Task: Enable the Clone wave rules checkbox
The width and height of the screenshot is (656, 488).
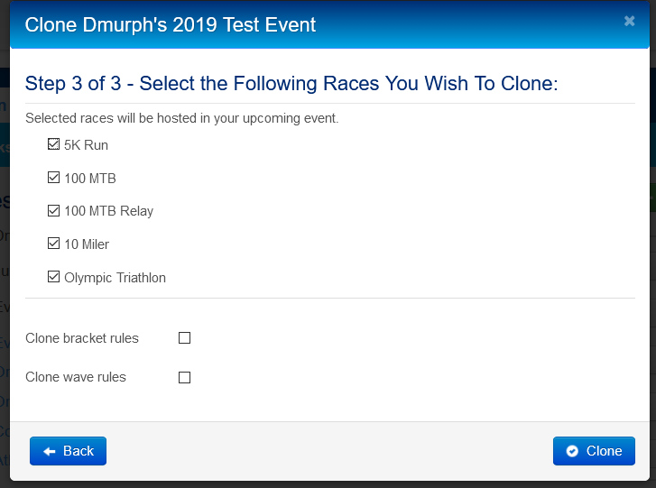Action: coord(184,377)
